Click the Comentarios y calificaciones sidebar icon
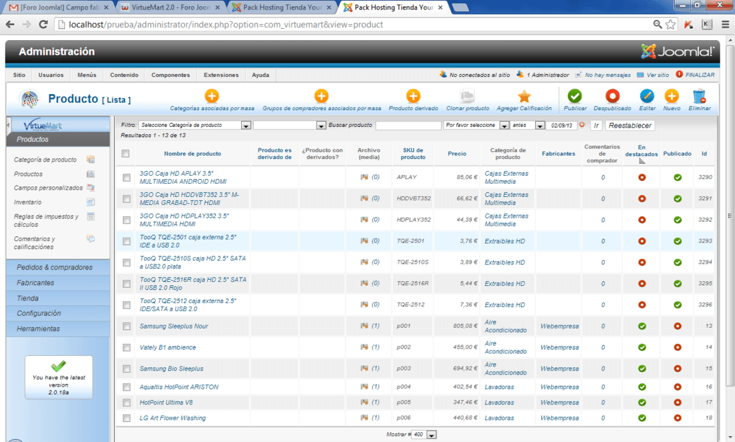 tap(91, 239)
